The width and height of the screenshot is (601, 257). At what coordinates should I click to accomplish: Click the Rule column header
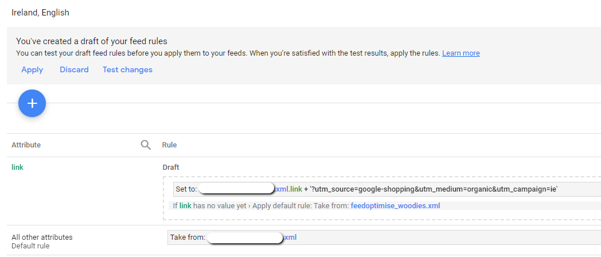click(169, 145)
